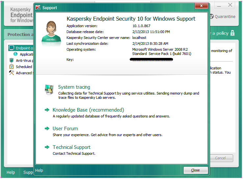
Task: Click the Endpoint control monitor icon
Action: tap(12, 48)
